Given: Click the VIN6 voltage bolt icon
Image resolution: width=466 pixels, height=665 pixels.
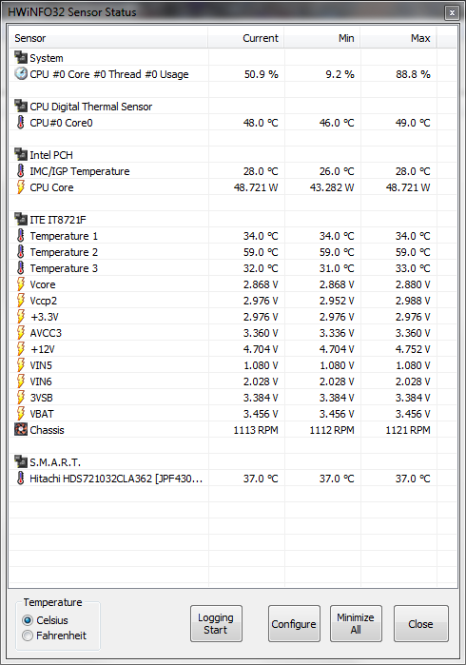Looking at the screenshot, I should click(x=20, y=381).
